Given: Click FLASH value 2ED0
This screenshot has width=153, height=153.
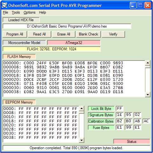Looking at the screenshot, I should [93, 88].
